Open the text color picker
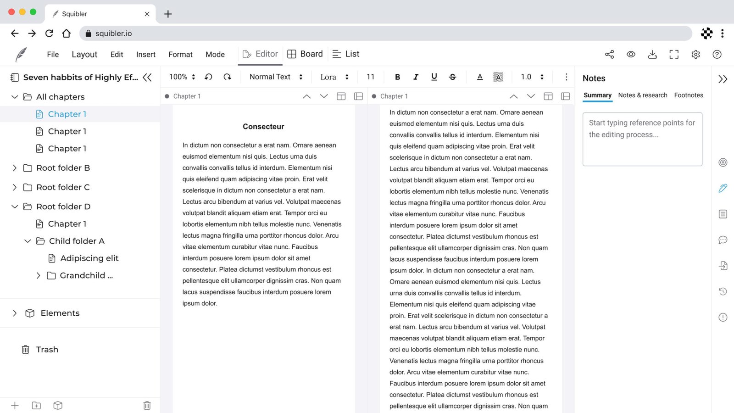Viewport: 734px width, 413px height. point(480,77)
